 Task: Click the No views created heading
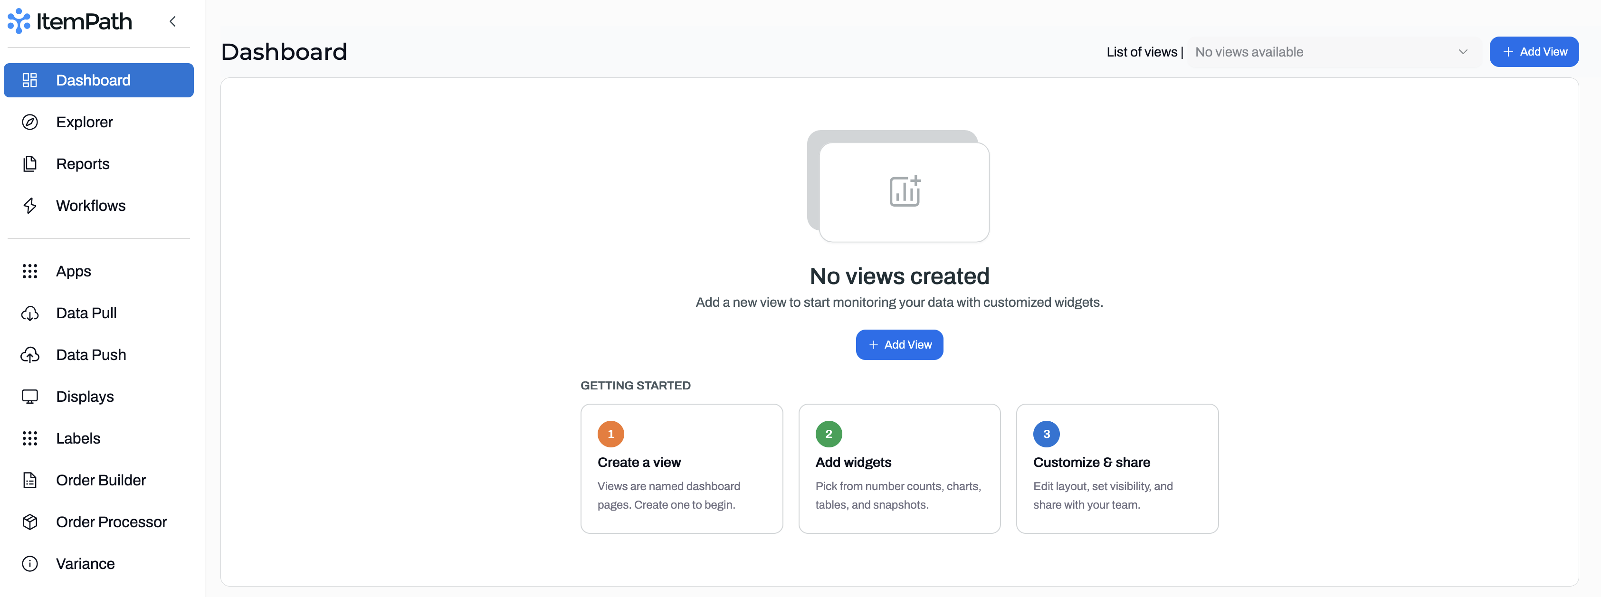coord(899,276)
